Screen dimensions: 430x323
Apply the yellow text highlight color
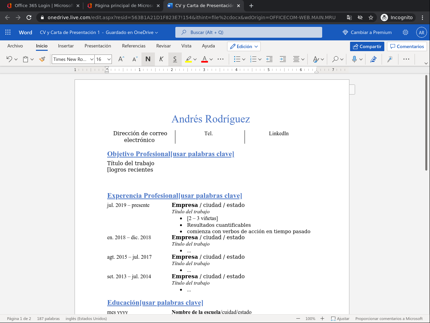tap(188, 59)
